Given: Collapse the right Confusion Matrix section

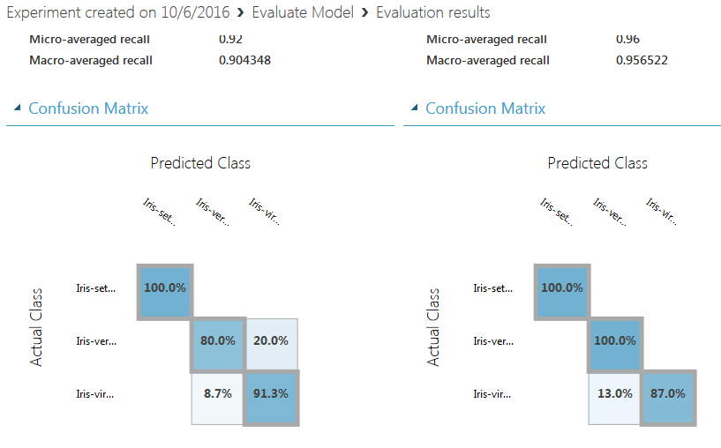Looking at the screenshot, I should (x=414, y=108).
